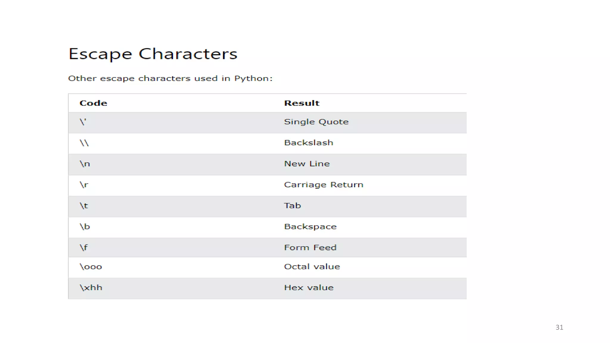The height and width of the screenshot is (343, 610).
Task: Click the "Other escape characters used in Python" subtitle
Action: point(170,78)
